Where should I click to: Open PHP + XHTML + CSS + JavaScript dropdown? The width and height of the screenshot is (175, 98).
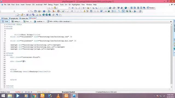59,21
